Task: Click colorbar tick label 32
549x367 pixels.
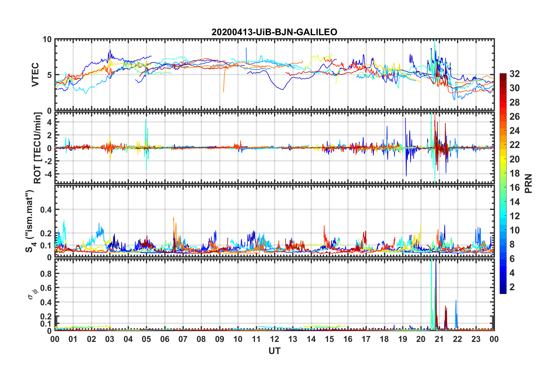Action: pyautogui.click(x=514, y=74)
